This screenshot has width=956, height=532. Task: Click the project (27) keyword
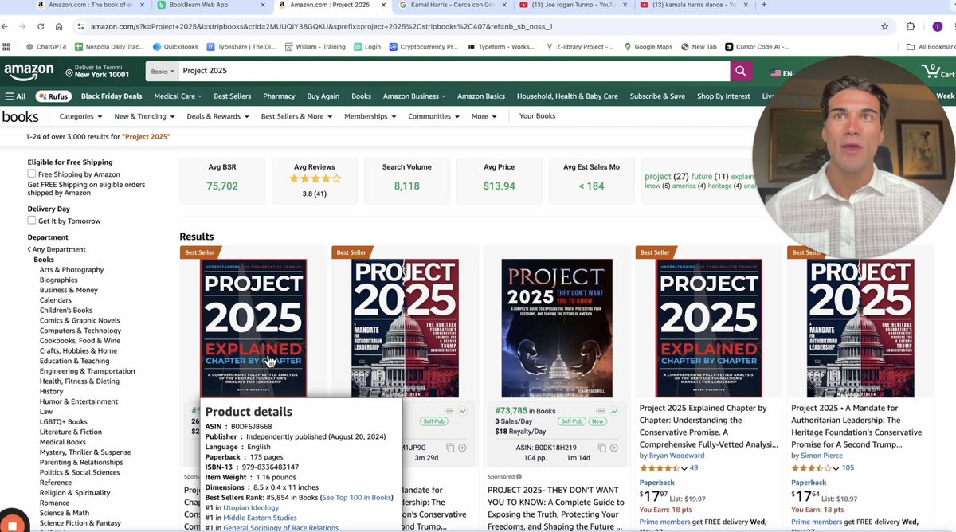point(667,176)
